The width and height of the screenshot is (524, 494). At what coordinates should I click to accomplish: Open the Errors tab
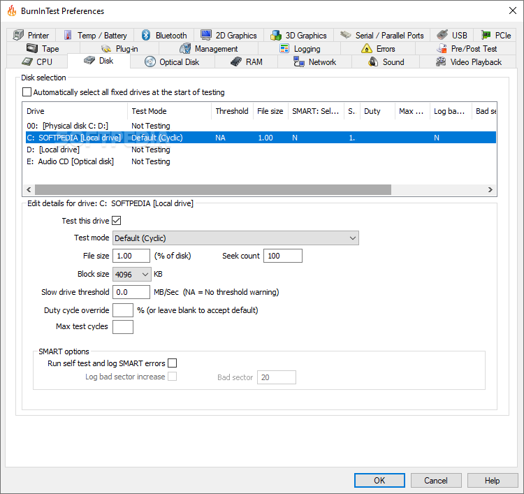pos(378,48)
